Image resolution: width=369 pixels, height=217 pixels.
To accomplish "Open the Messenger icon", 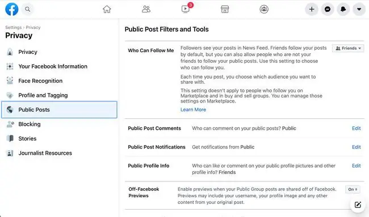I will 328,9.
